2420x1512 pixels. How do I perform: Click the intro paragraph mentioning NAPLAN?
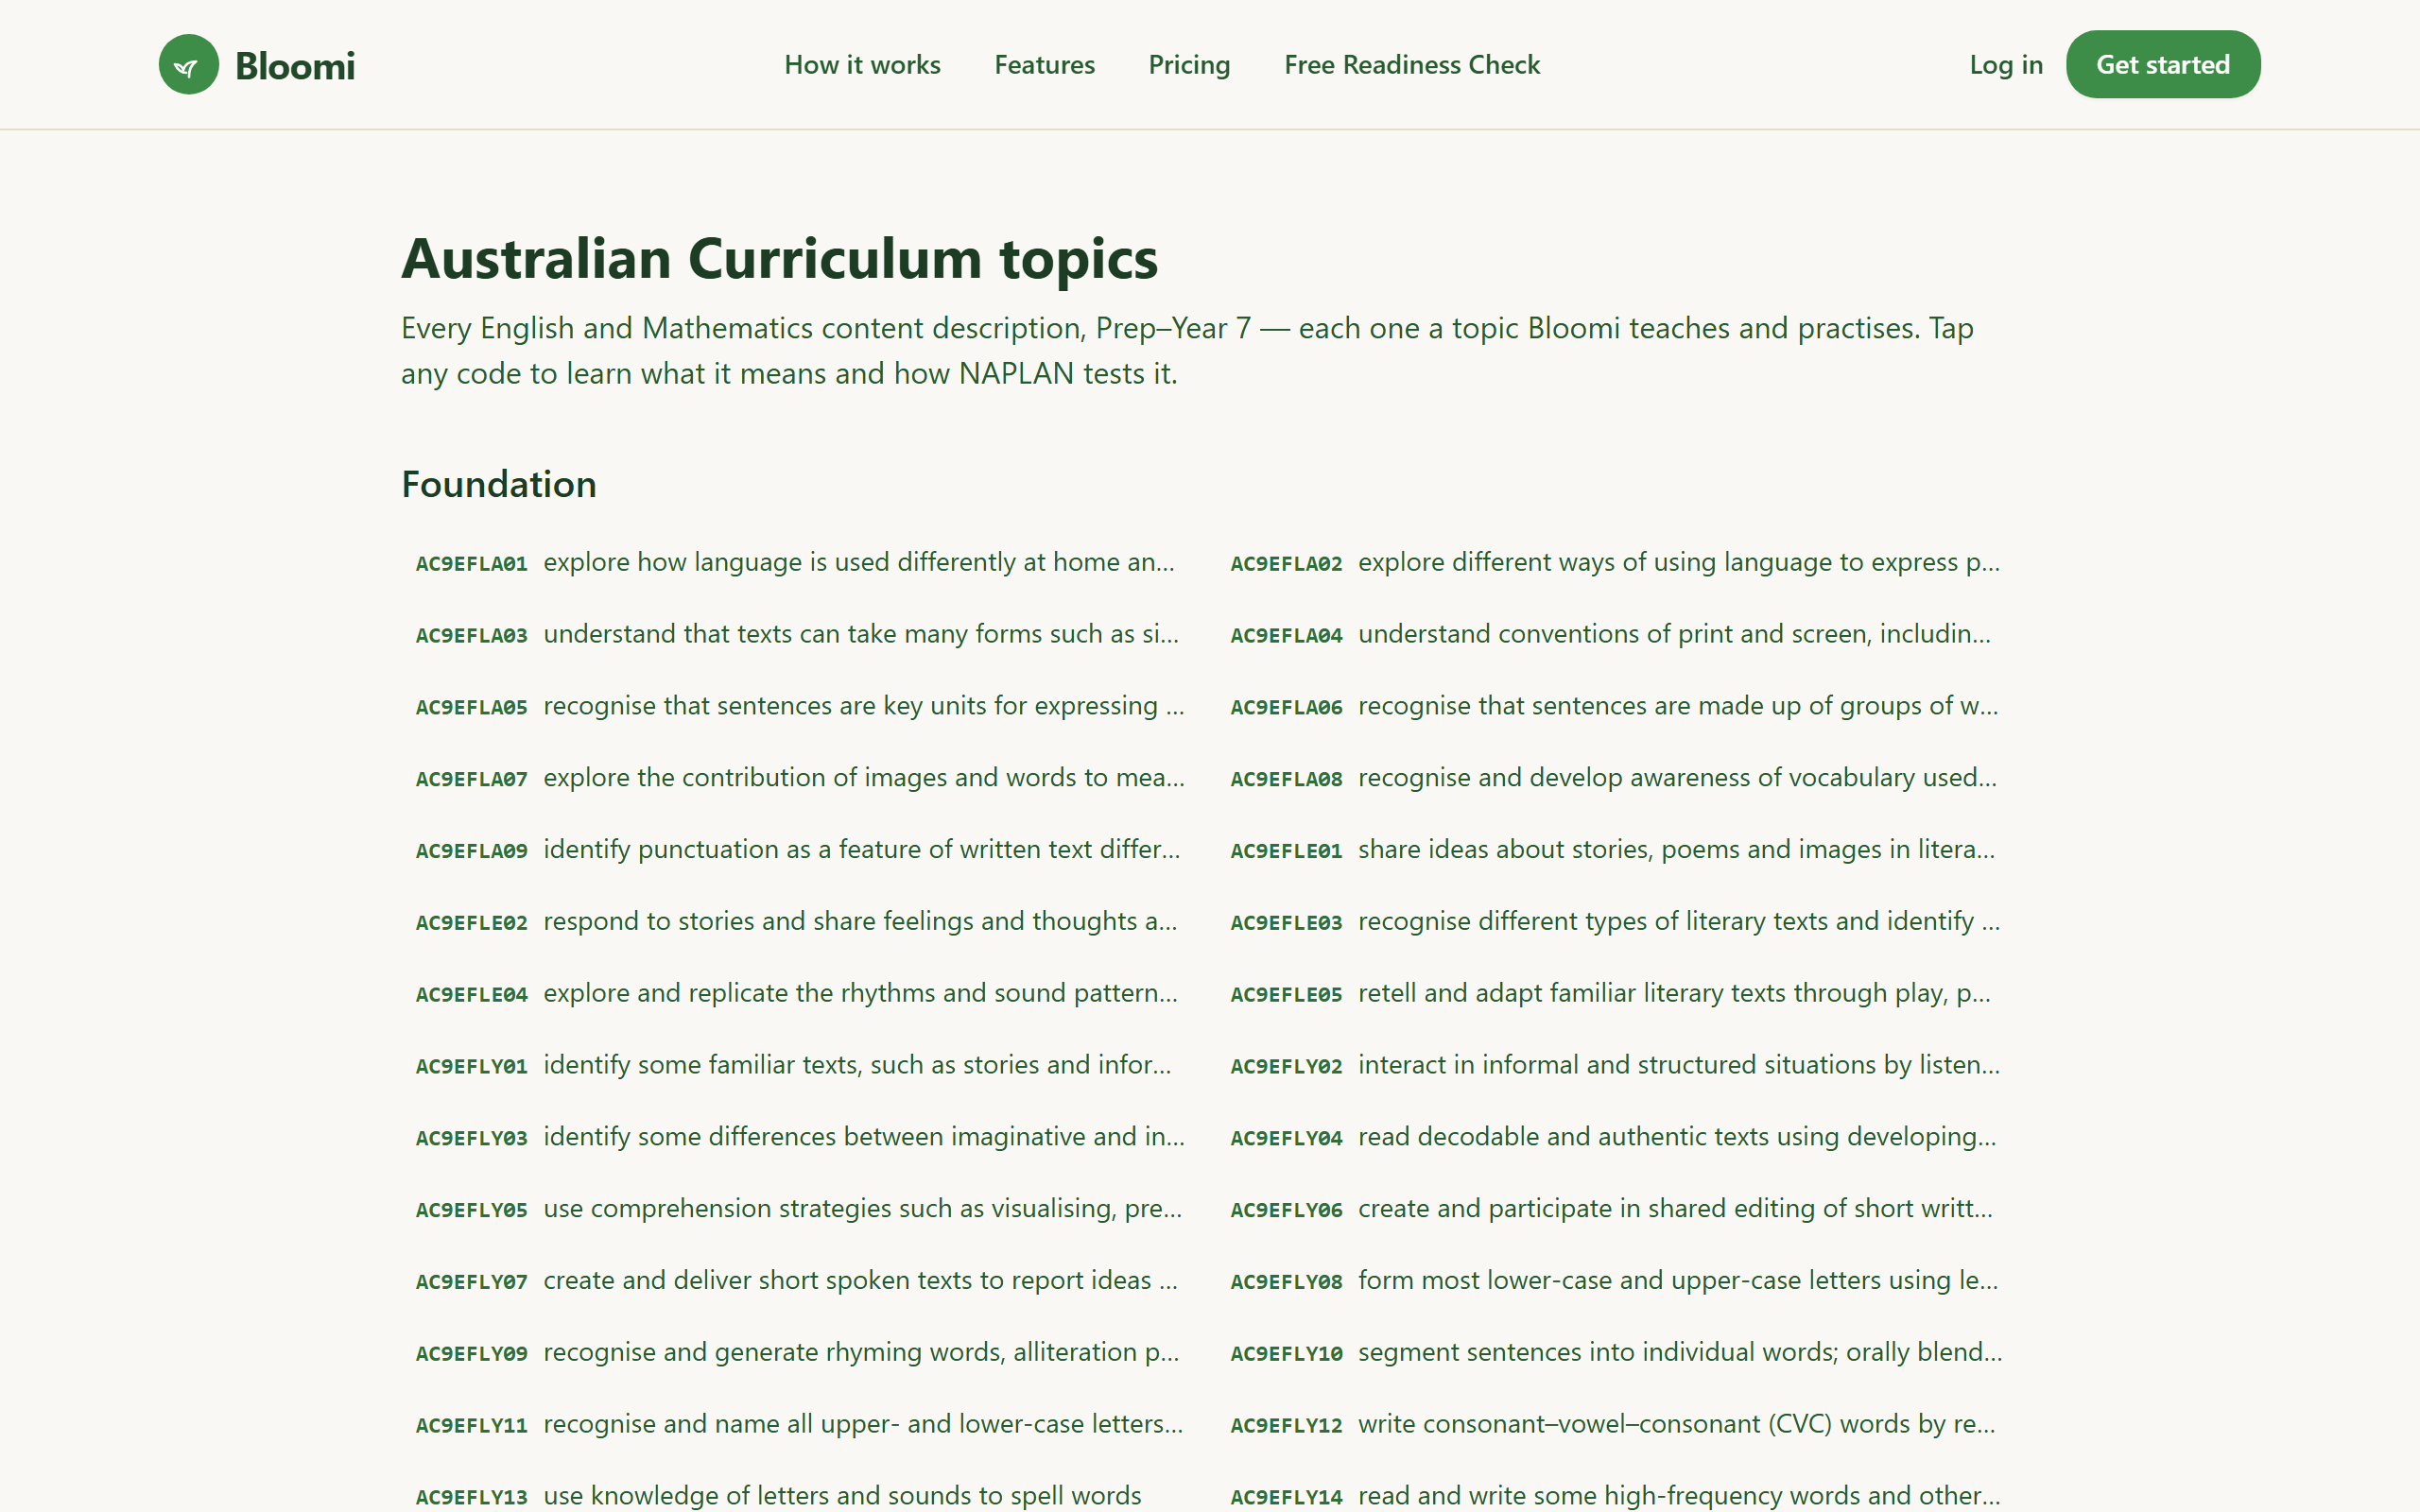click(1187, 351)
